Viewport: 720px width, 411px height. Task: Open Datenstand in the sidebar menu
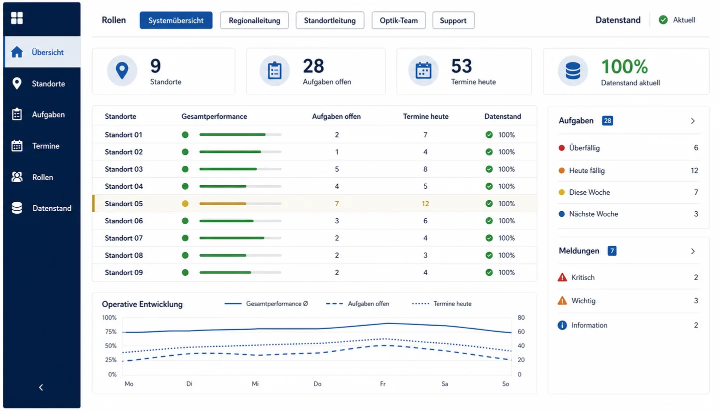point(42,208)
